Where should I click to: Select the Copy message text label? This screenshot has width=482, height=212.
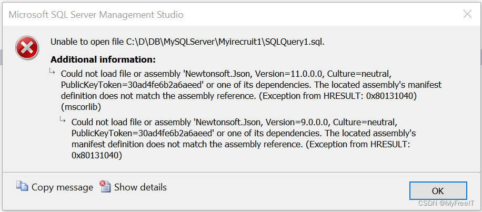(62, 187)
